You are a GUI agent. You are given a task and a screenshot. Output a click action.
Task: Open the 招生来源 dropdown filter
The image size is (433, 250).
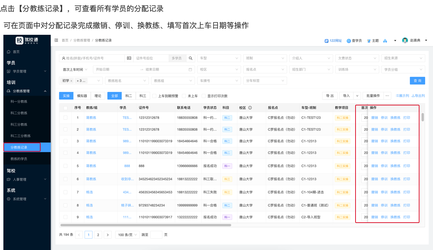tap(403, 58)
